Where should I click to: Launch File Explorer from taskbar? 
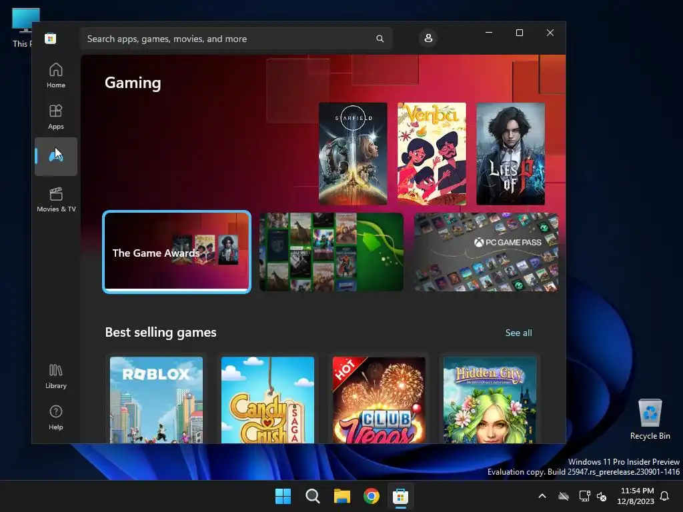[x=342, y=496]
